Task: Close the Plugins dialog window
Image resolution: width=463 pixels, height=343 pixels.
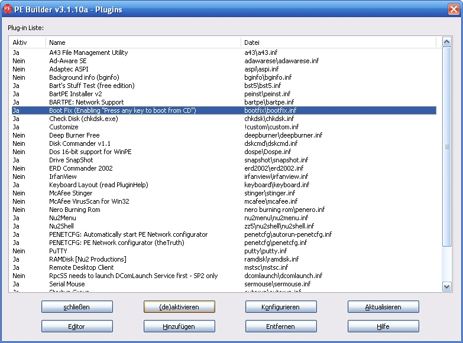Action: tap(452, 8)
